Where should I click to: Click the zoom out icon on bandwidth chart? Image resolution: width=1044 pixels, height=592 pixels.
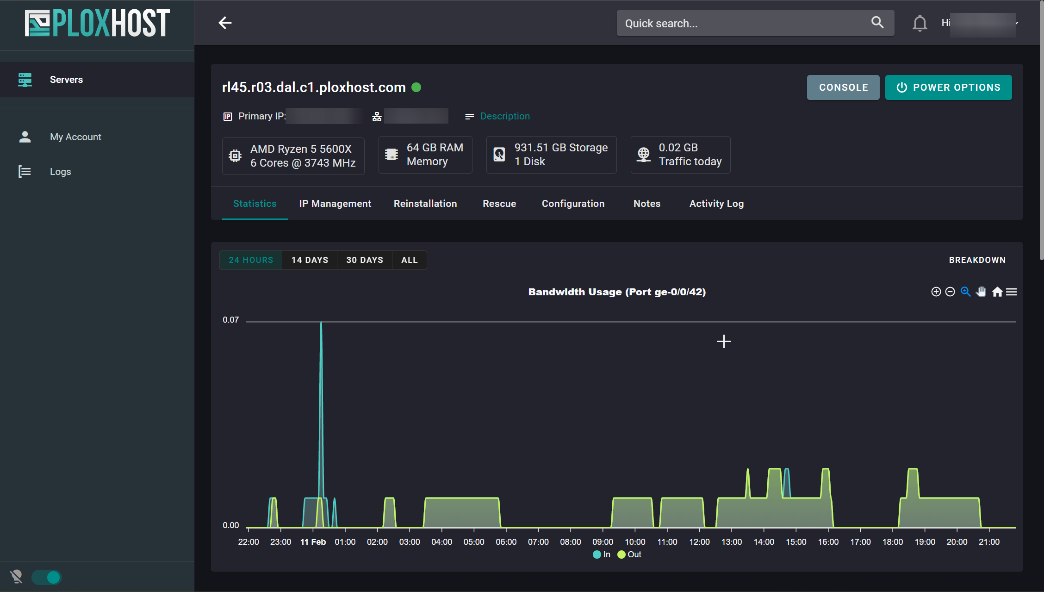pos(950,291)
